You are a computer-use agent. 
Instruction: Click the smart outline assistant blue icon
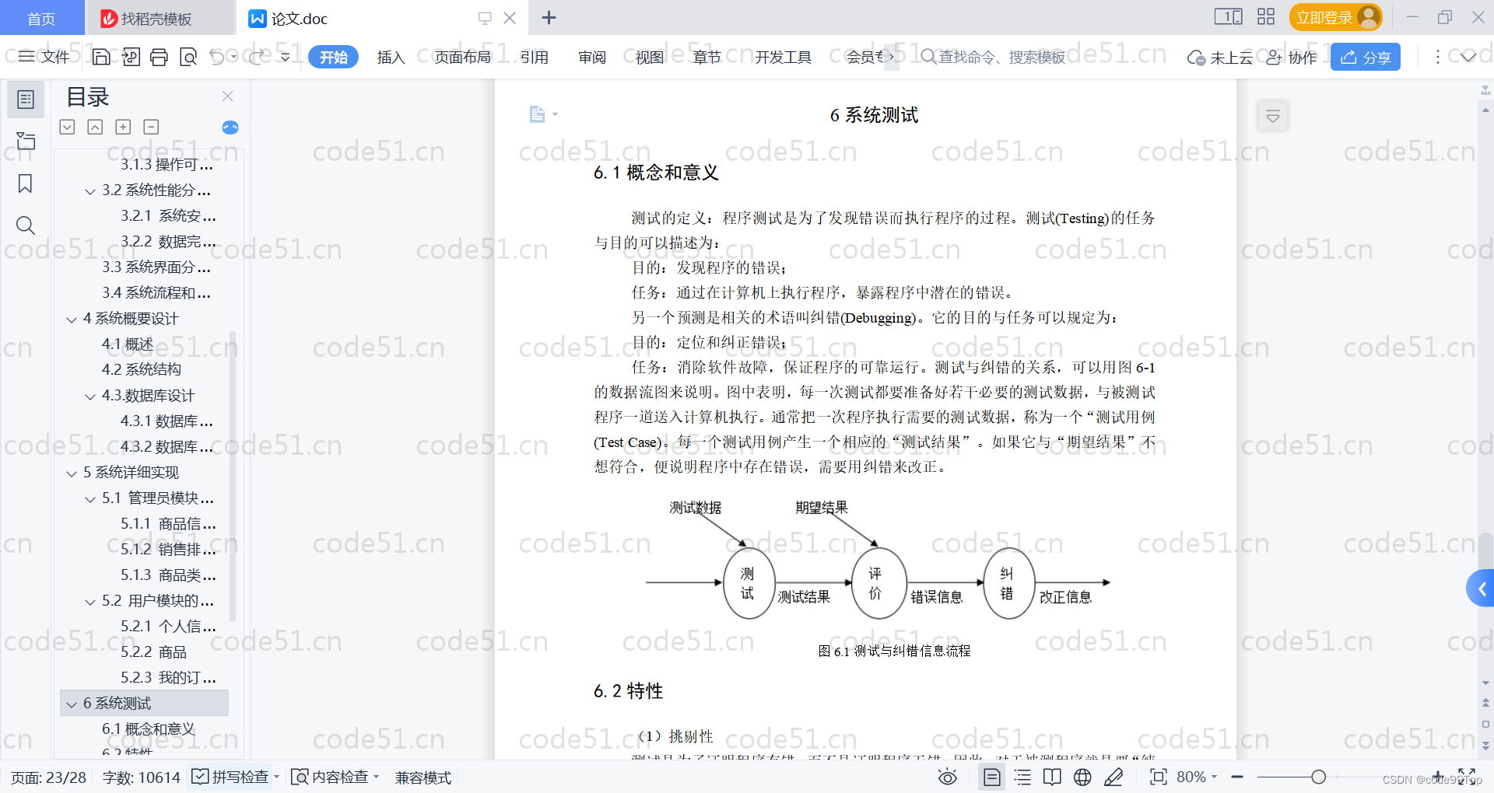click(230, 128)
